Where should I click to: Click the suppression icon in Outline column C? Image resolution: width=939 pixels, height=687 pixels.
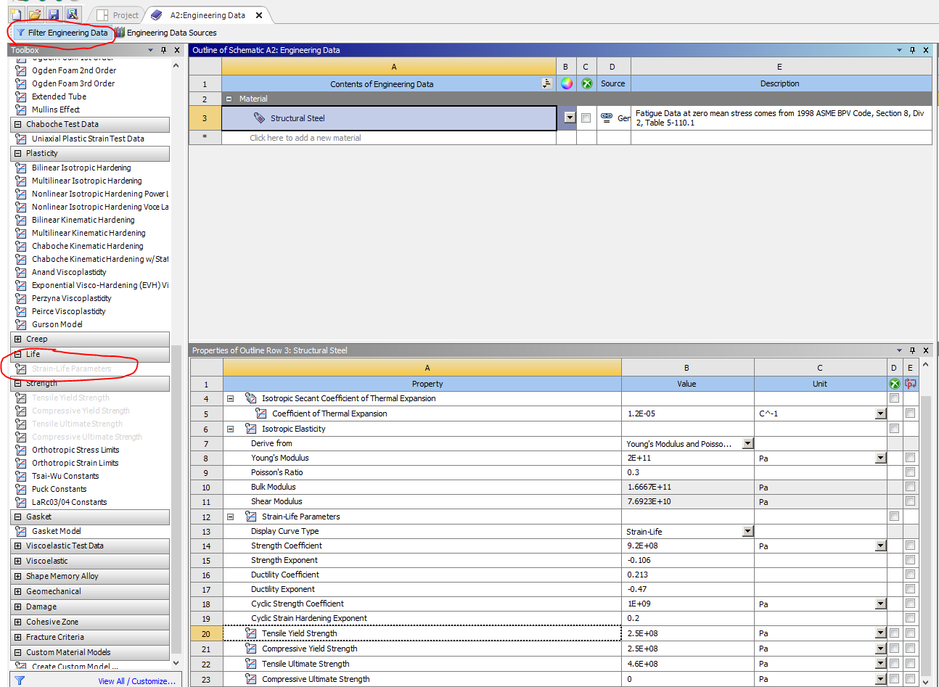pos(586,83)
